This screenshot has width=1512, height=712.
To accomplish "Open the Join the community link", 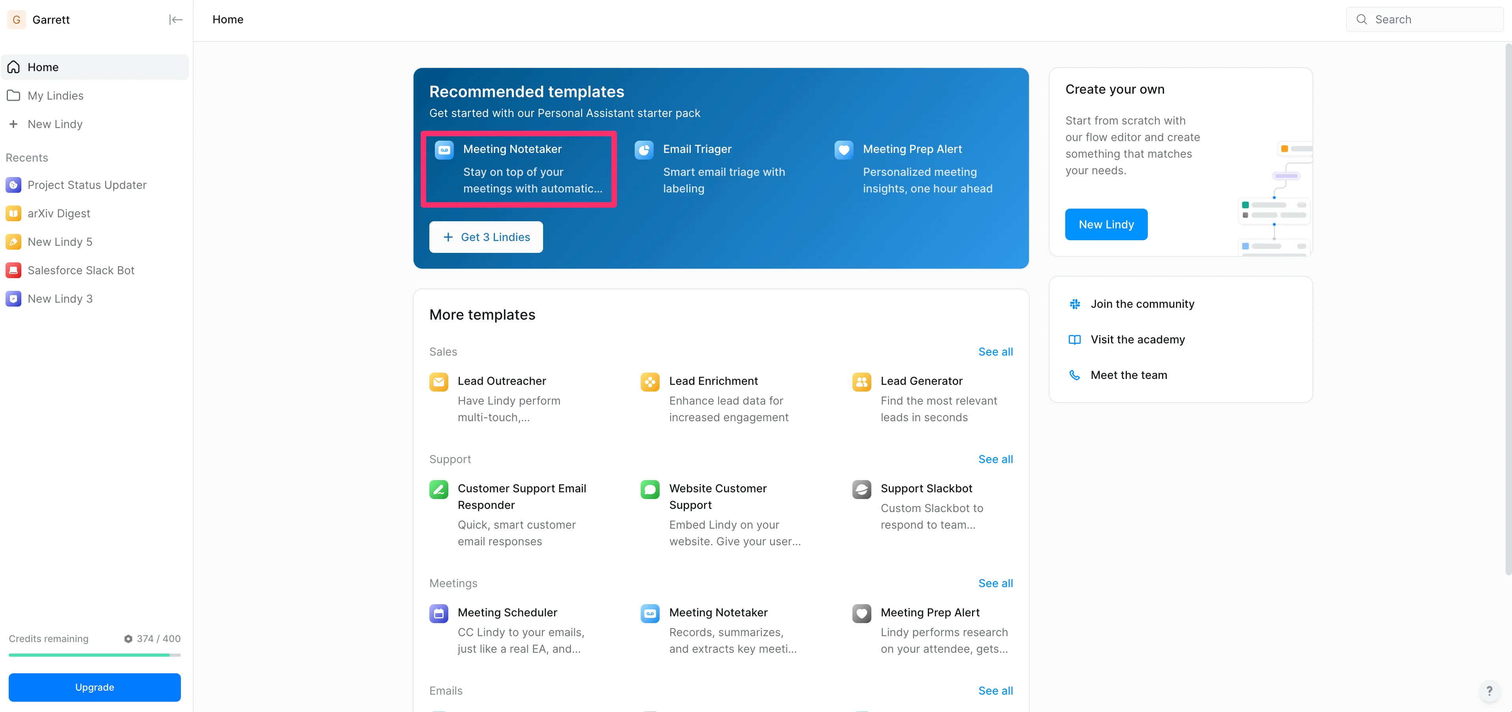I will (1142, 304).
